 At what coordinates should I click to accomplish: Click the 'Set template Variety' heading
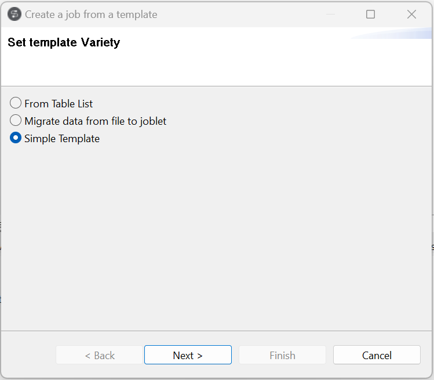(64, 42)
